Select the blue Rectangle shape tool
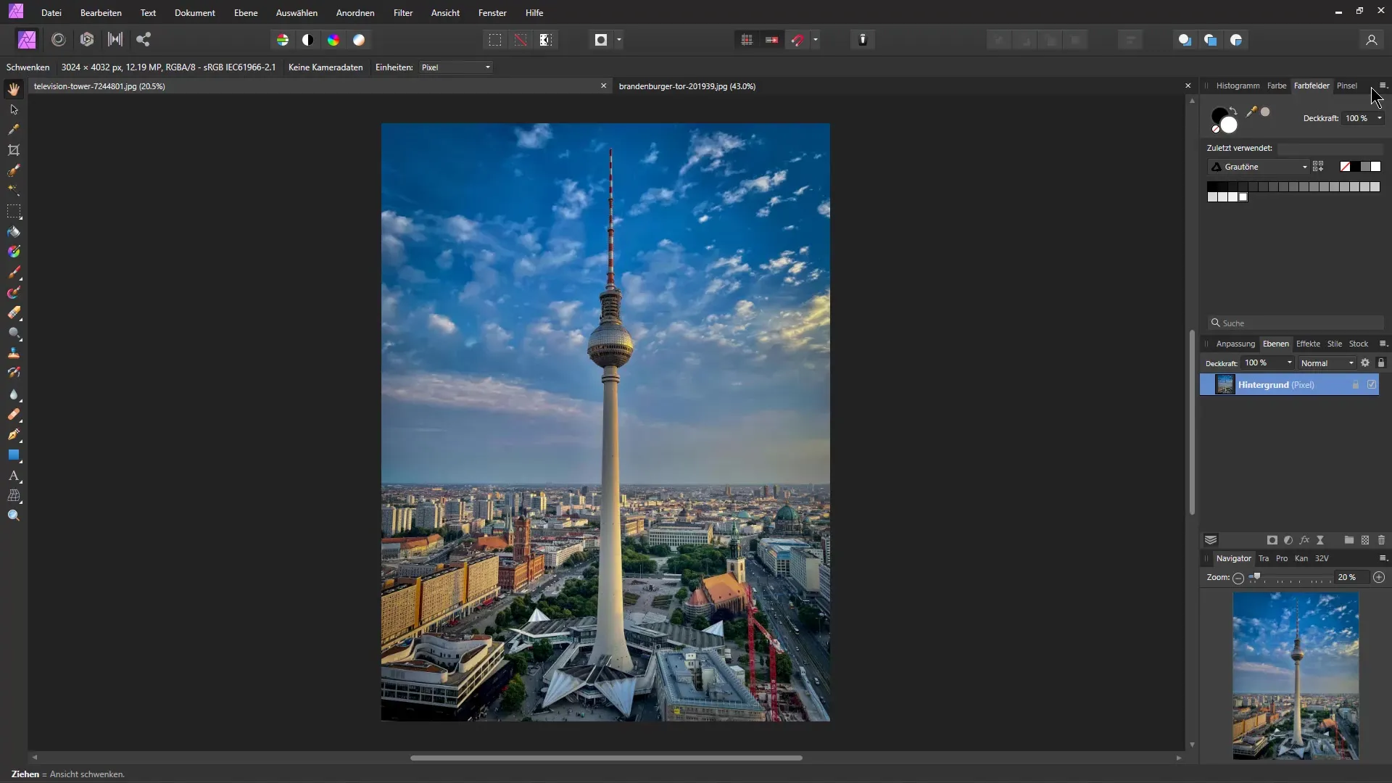This screenshot has height=783, width=1392. (x=14, y=455)
